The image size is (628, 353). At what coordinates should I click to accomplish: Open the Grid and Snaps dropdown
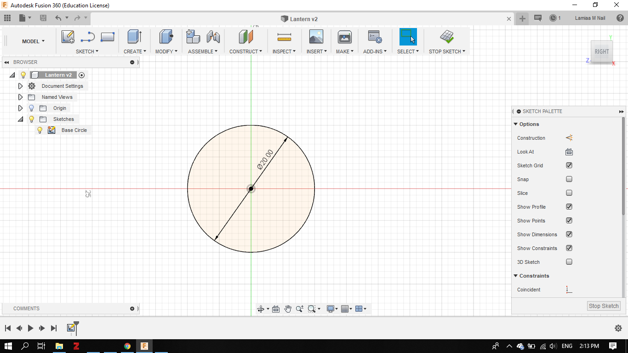tap(347, 309)
